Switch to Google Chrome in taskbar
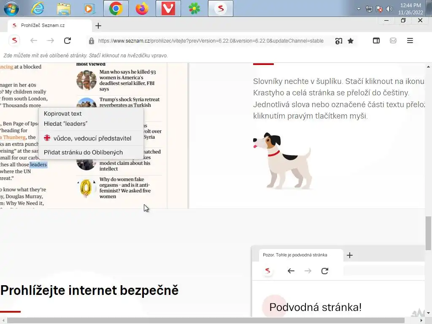This screenshot has height=324, width=432. coord(116,8)
